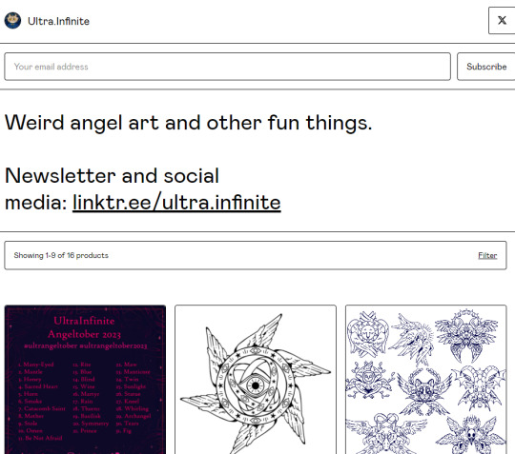Open the linktr.ee/ultra.infinite link
The height and width of the screenshot is (454, 515).
pyautogui.click(x=176, y=202)
